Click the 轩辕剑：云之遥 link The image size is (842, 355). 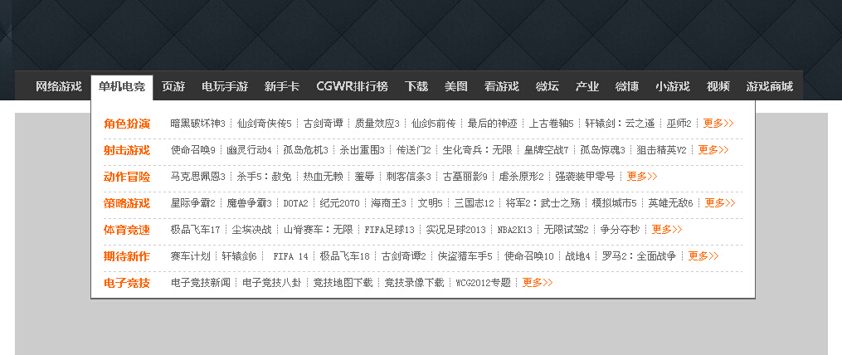pyautogui.click(x=621, y=124)
